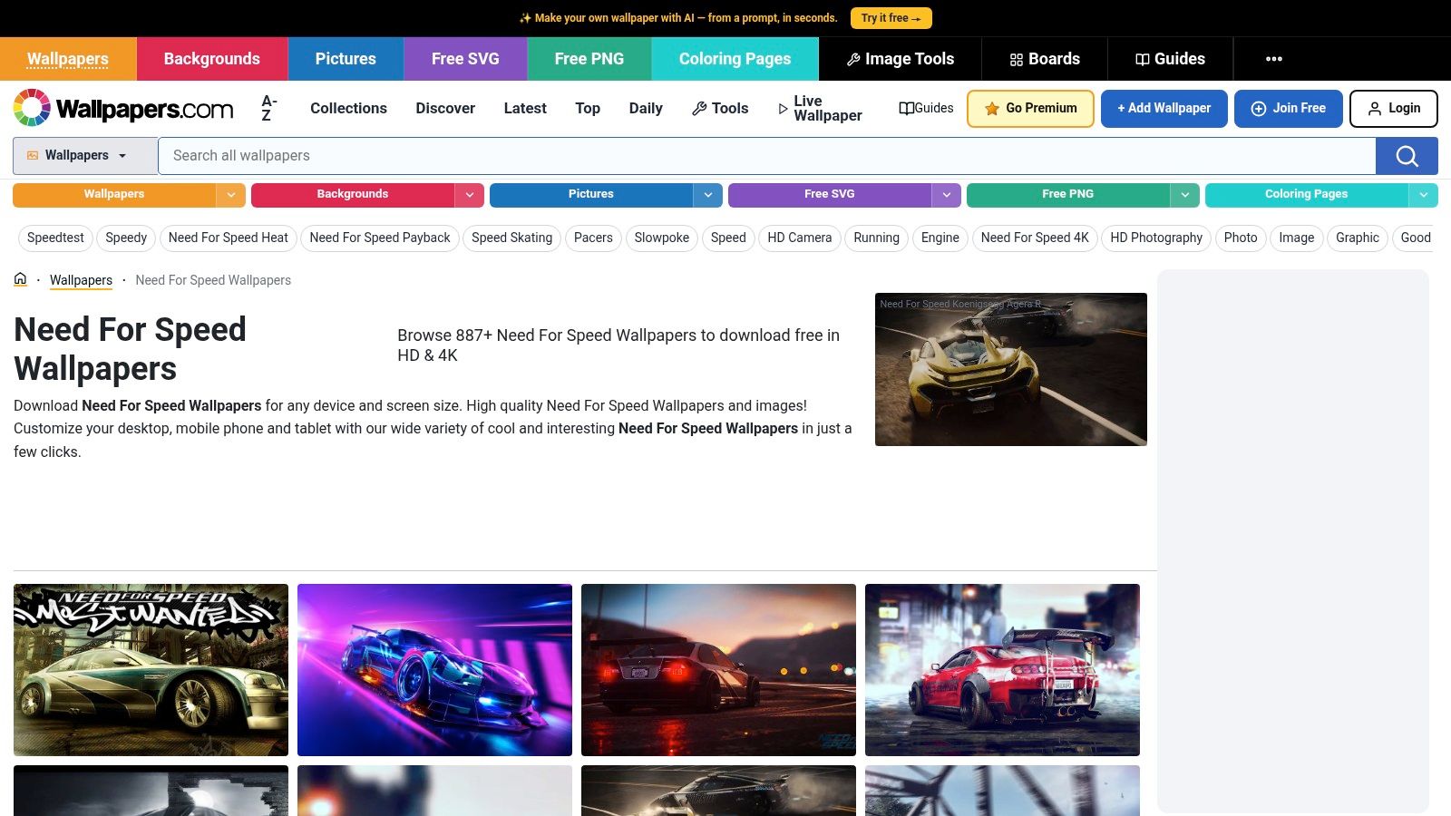Expand the blue Pictures category arrow
This screenshot has width=1451, height=816.
click(x=707, y=195)
